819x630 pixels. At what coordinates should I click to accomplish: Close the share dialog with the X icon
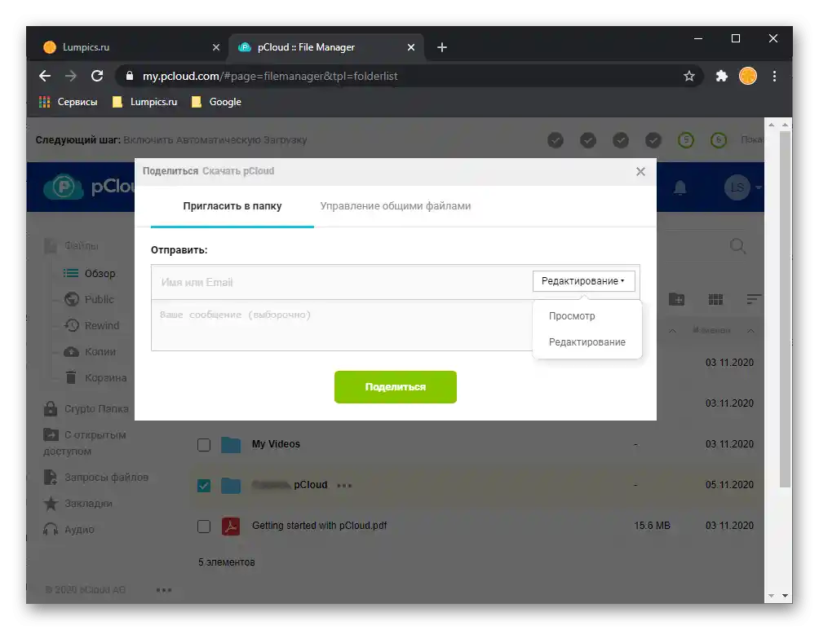click(640, 172)
